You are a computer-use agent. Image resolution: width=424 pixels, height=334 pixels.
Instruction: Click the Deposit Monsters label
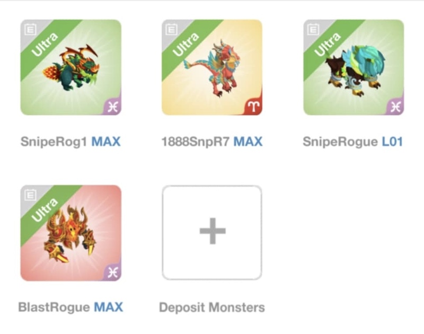(x=212, y=307)
